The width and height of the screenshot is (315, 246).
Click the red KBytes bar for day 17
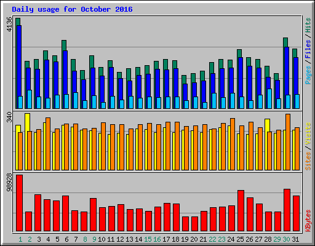point(167,217)
